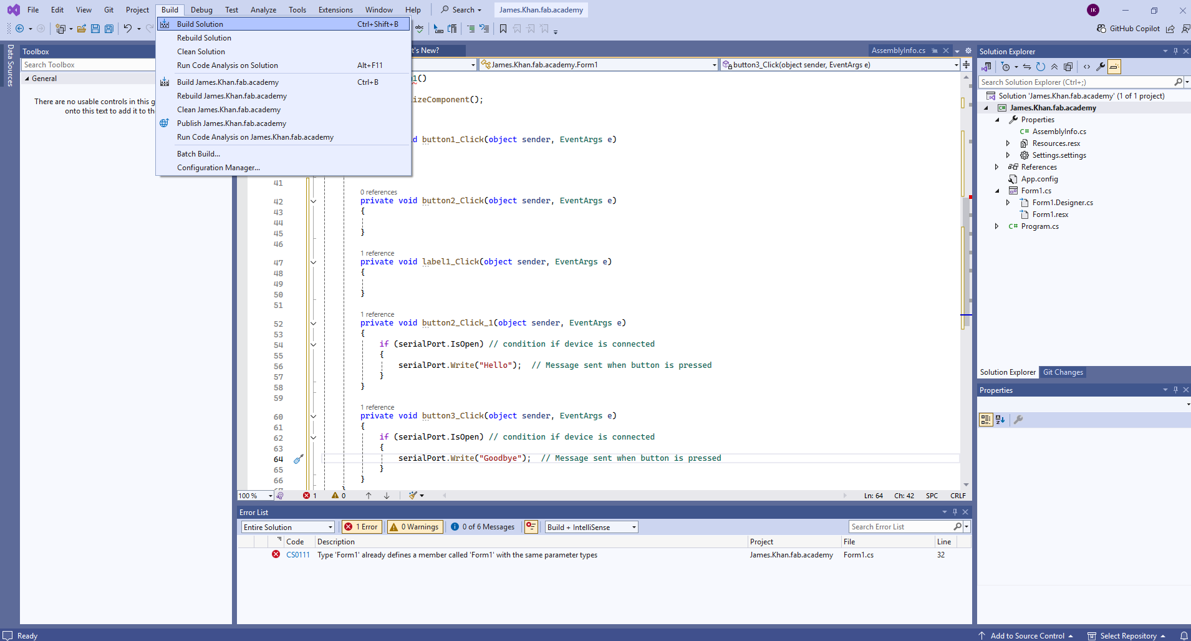This screenshot has width=1191, height=641.
Task: Click error code CS0111 link
Action: pos(298,555)
